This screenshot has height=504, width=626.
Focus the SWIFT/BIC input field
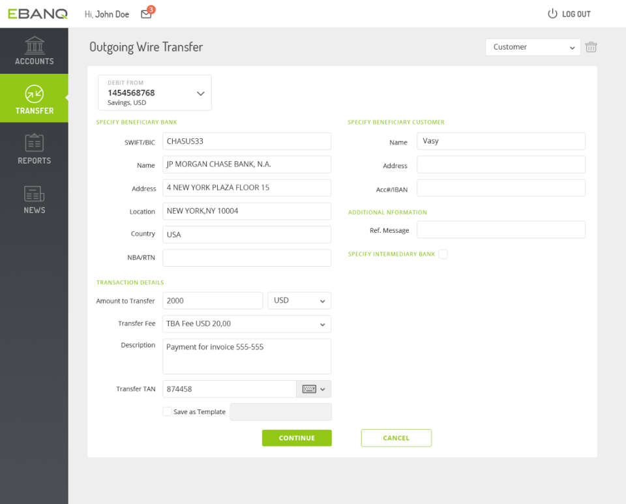(x=246, y=141)
